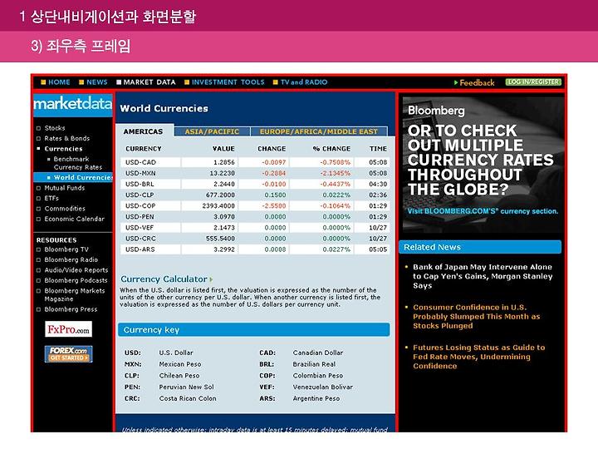Visit BLOOMBERG.COM'S currency section link

[x=483, y=211]
